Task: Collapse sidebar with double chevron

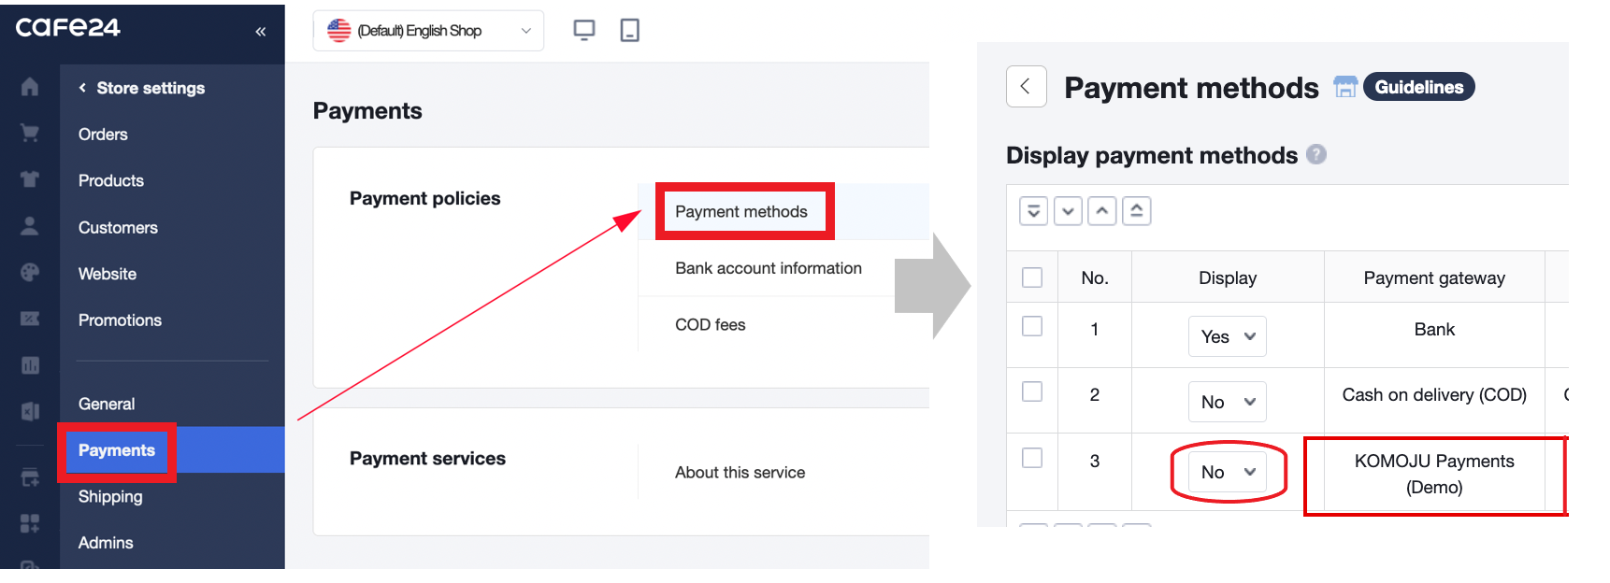Action: (x=261, y=32)
